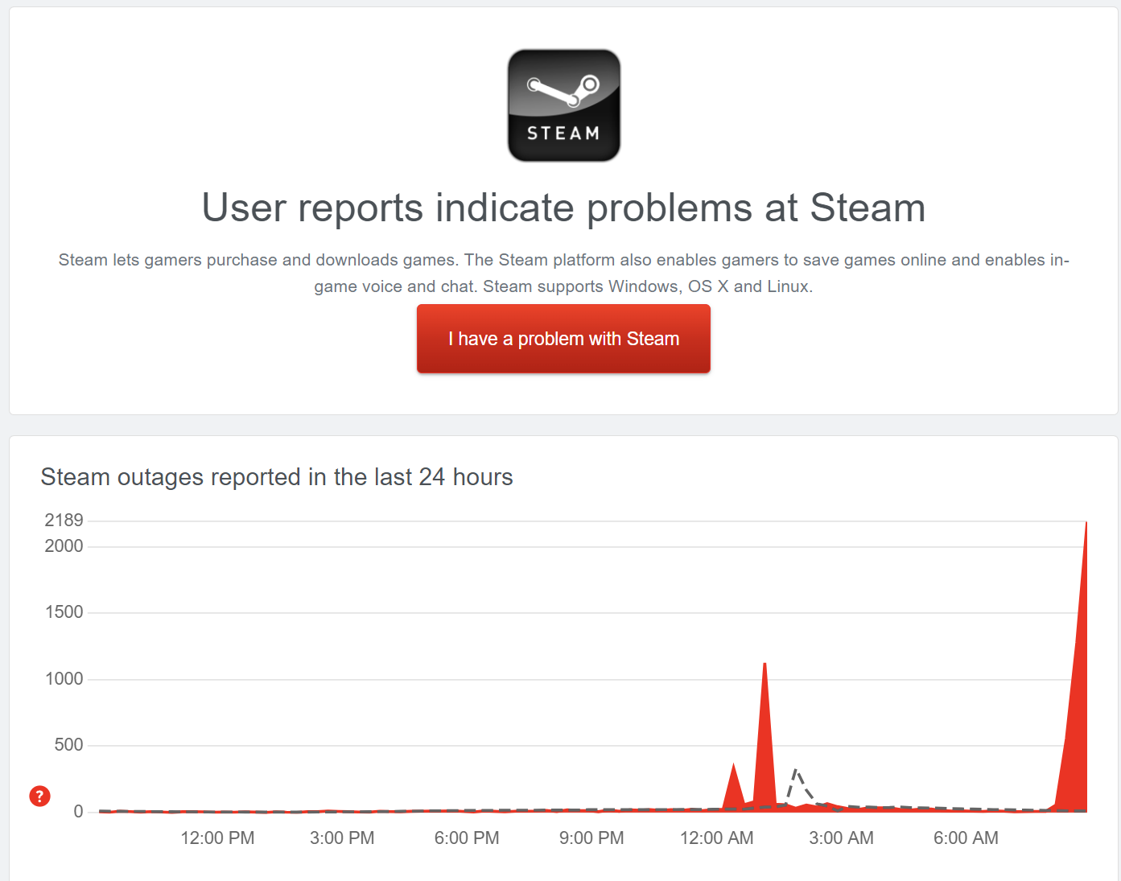Click the 6:00 PM time label
1121x881 pixels.
(x=467, y=838)
